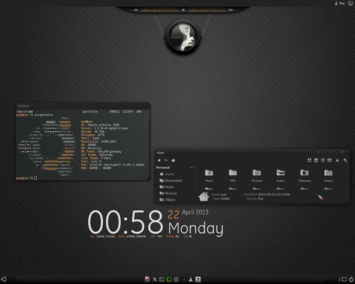Viewport: 355px width, 284px height.
Task: Switch file manager to columns view
Action: tap(329, 160)
